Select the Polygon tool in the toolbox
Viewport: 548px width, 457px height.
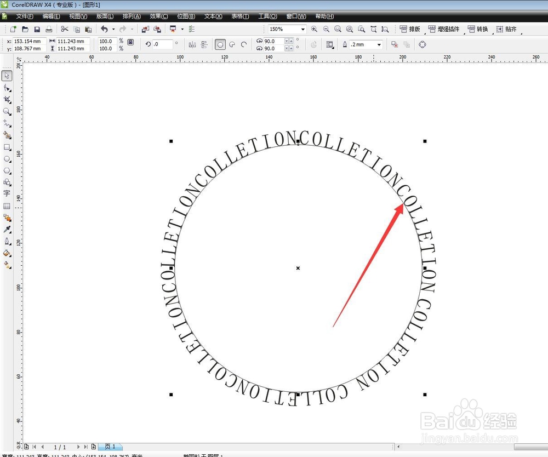pos(7,171)
